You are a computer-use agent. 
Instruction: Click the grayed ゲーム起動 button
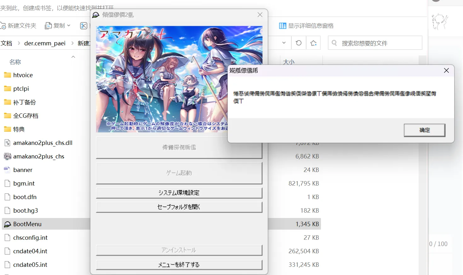(x=179, y=173)
